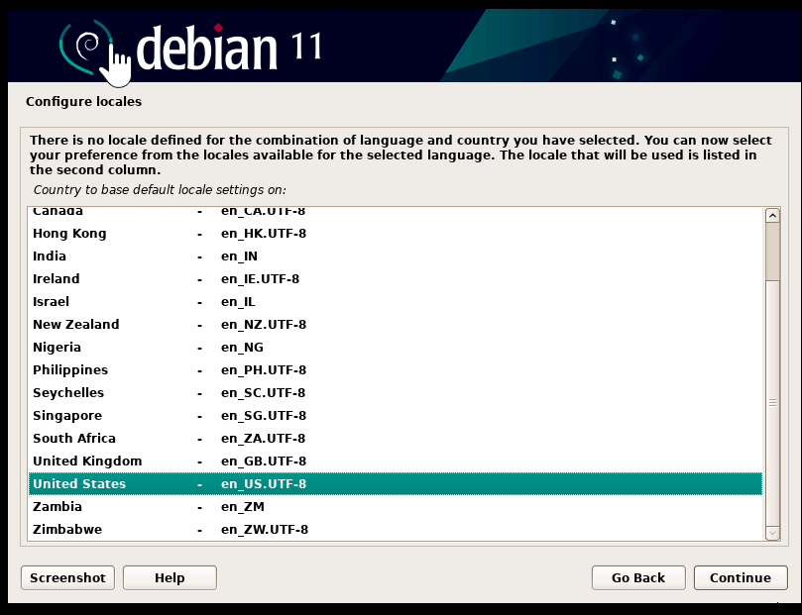Select the partially visible Canada row
Screen dimensions: 802x615
coord(396,215)
